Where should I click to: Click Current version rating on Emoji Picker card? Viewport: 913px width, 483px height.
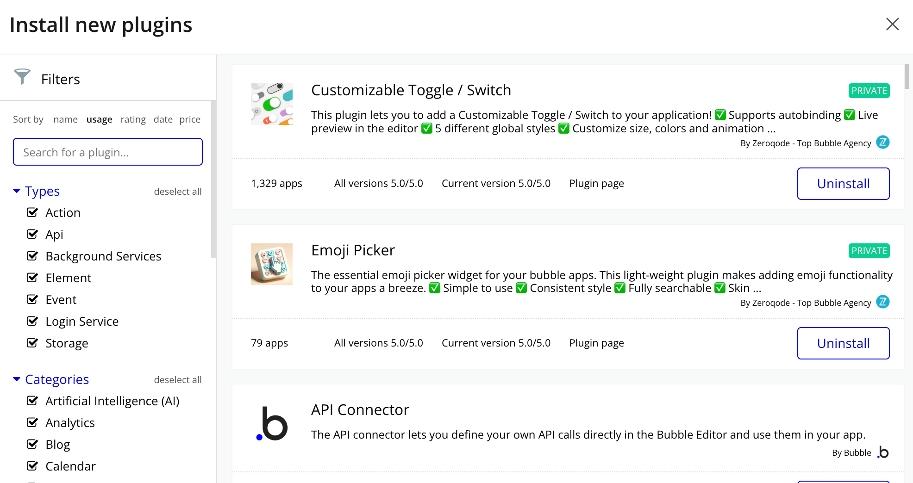point(496,343)
